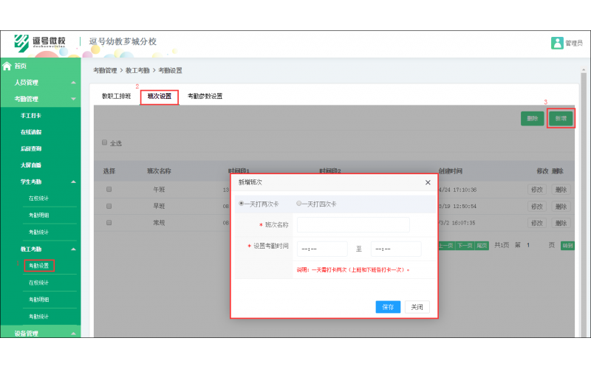Screen dimensions: 591x369
Task: Open the 首页 home icon in the sidebar
Action: 7,66
